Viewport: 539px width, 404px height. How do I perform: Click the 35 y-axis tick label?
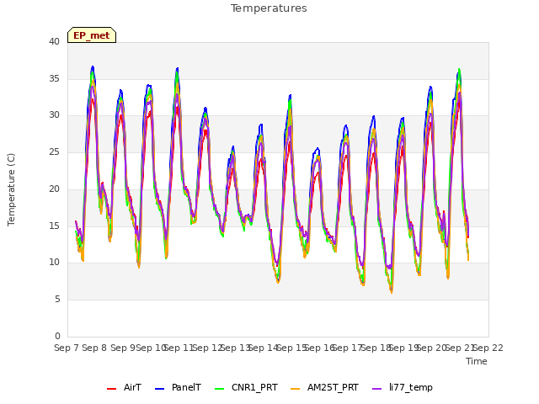tap(54, 78)
